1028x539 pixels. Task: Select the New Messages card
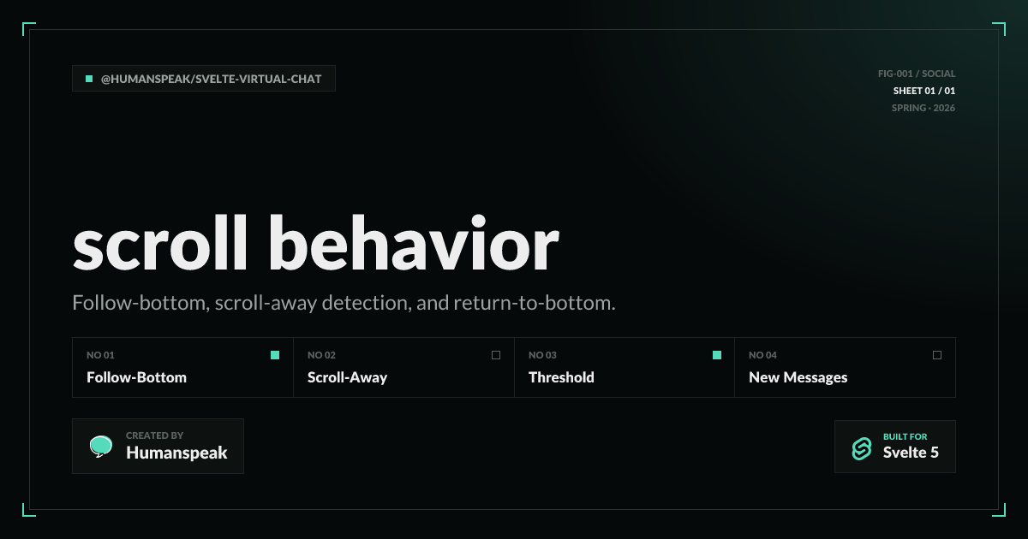point(846,368)
